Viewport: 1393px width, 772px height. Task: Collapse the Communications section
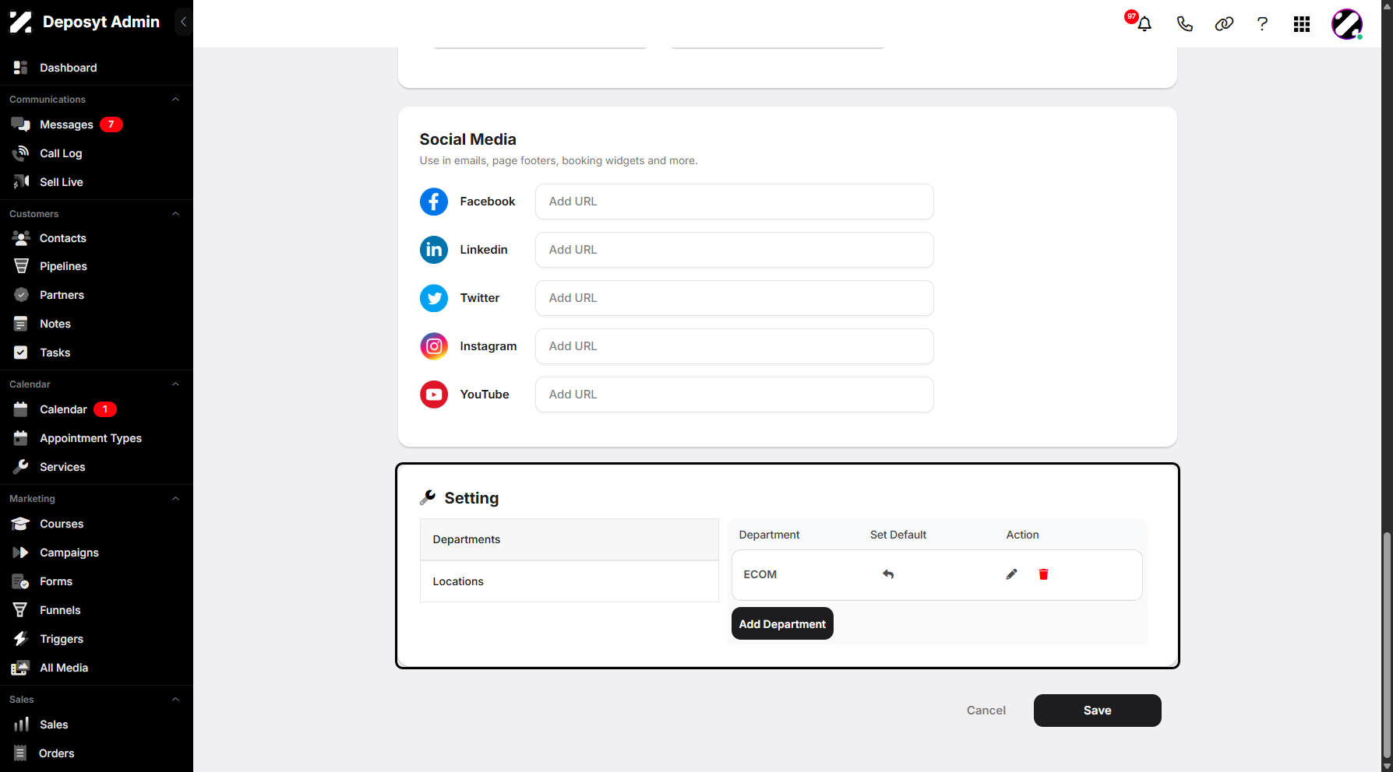[175, 100]
